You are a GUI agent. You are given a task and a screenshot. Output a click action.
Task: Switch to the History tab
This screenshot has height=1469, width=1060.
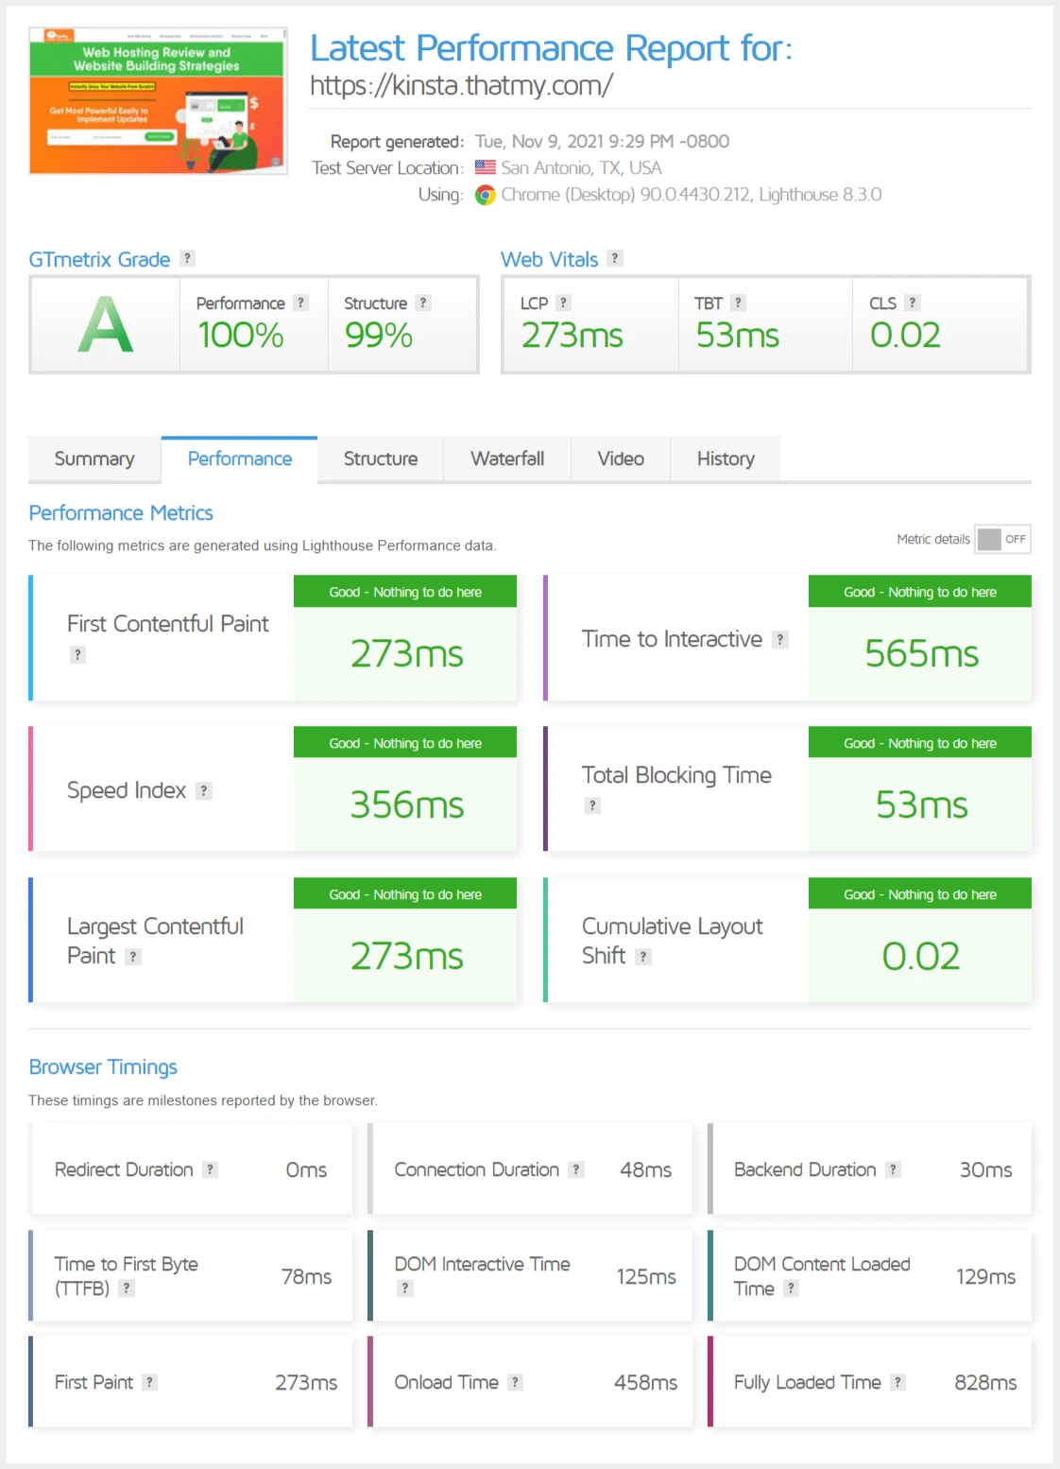(x=726, y=458)
